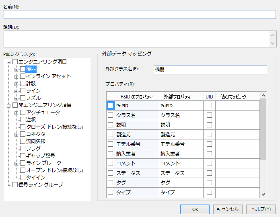
Task: Check the 機器 class checkbox in tree
Action: (x=23, y=69)
